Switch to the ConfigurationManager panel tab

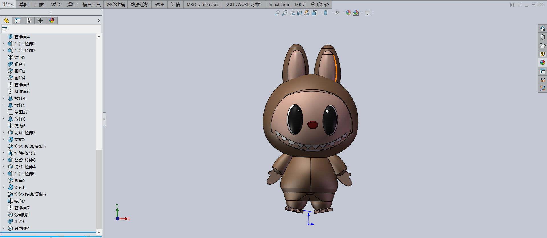click(29, 21)
